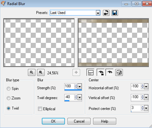The width and height of the screenshot is (152, 128).
Task: Save preset with the floppy disk icon
Action: (115, 13)
